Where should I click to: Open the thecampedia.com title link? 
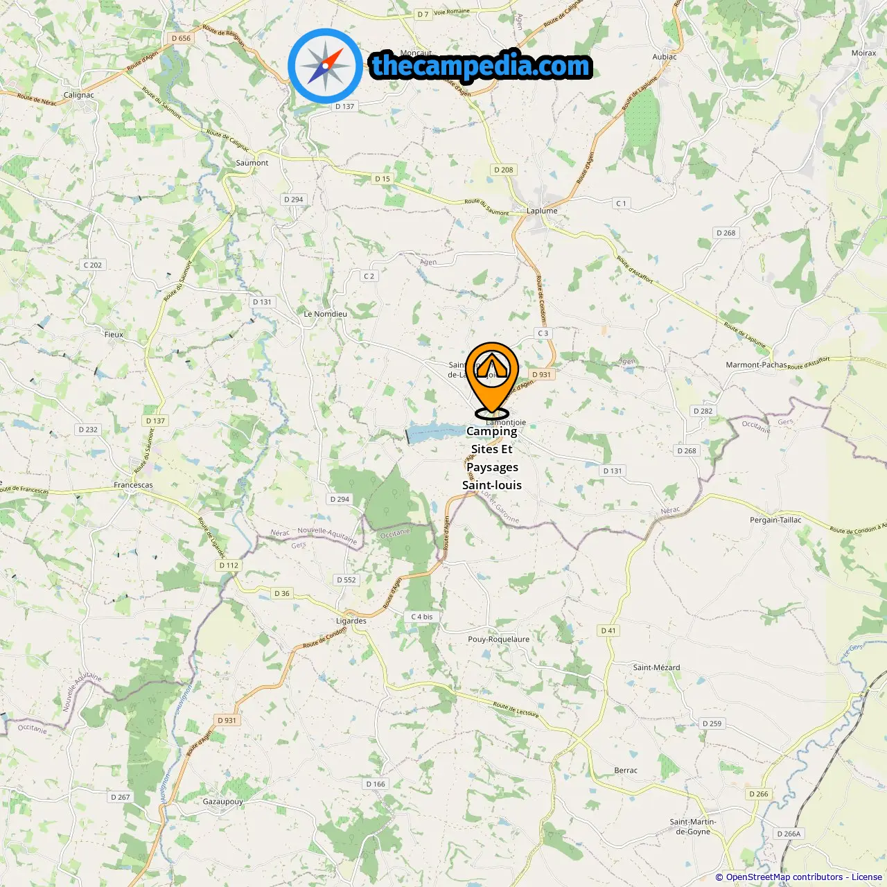(481, 66)
